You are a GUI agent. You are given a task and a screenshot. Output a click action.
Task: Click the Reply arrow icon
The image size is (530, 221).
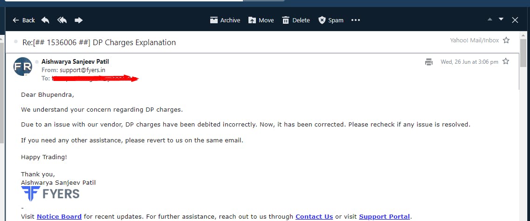(x=45, y=20)
